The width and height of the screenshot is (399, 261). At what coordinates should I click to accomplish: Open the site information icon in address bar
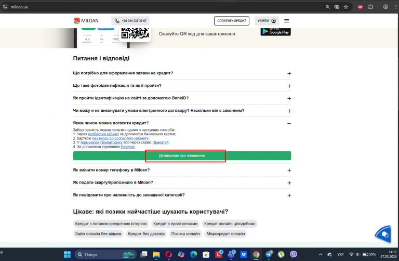click(x=5, y=7)
